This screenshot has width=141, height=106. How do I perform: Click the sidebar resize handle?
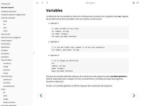coord(34,53)
